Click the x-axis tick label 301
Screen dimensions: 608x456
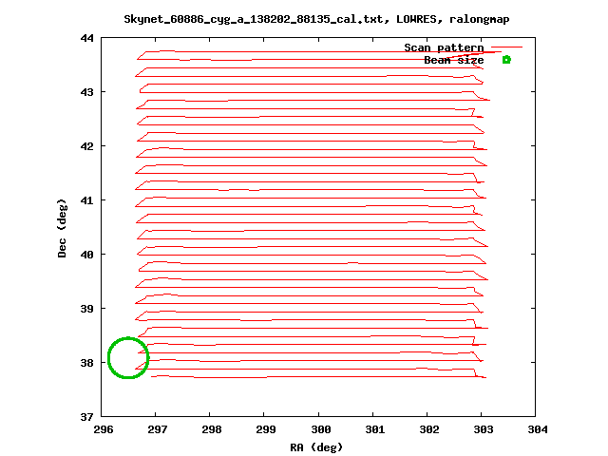click(375, 429)
